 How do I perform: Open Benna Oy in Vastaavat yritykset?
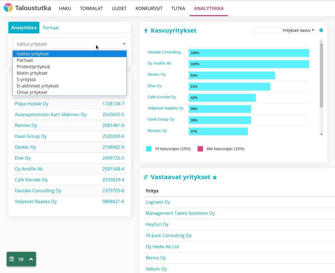click(x=156, y=258)
